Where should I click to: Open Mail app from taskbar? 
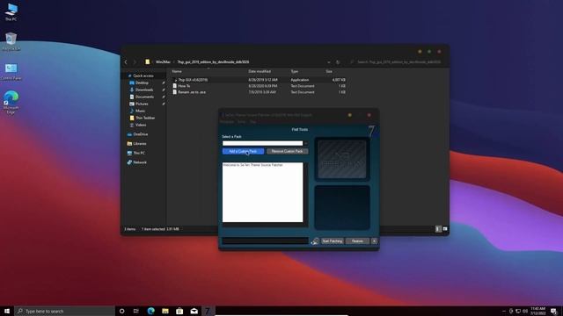194,311
